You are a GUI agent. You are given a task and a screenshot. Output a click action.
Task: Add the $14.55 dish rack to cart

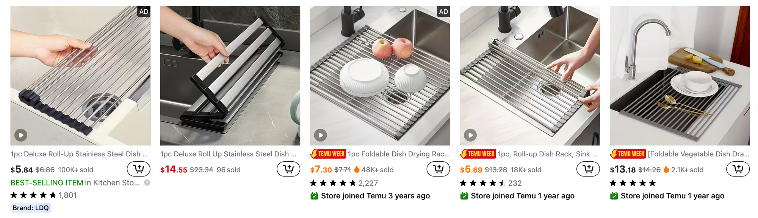[x=288, y=169]
